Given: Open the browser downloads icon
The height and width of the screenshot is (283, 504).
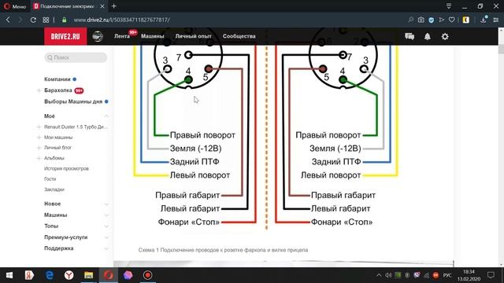Looking at the screenshot, I should click(483, 20).
